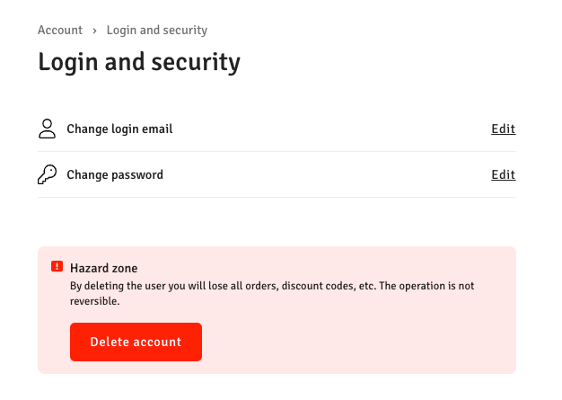Click the breadcrumb chevron separator

pos(94,31)
